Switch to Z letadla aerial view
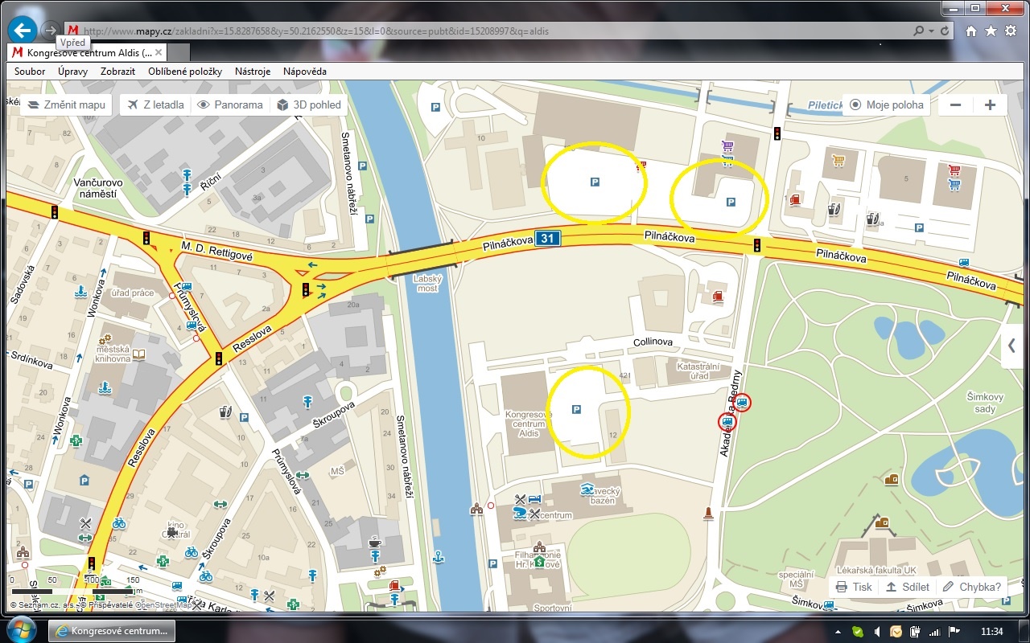Image resolution: width=1030 pixels, height=643 pixels. 156,105
